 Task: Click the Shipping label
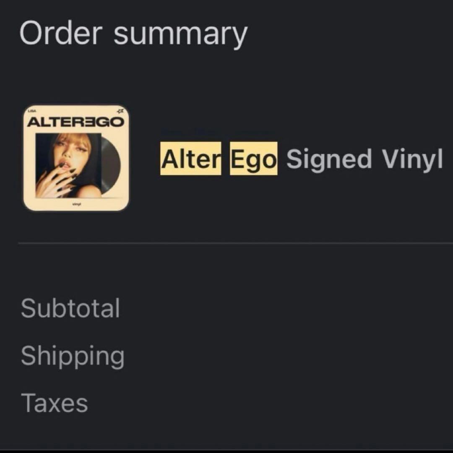point(72,357)
